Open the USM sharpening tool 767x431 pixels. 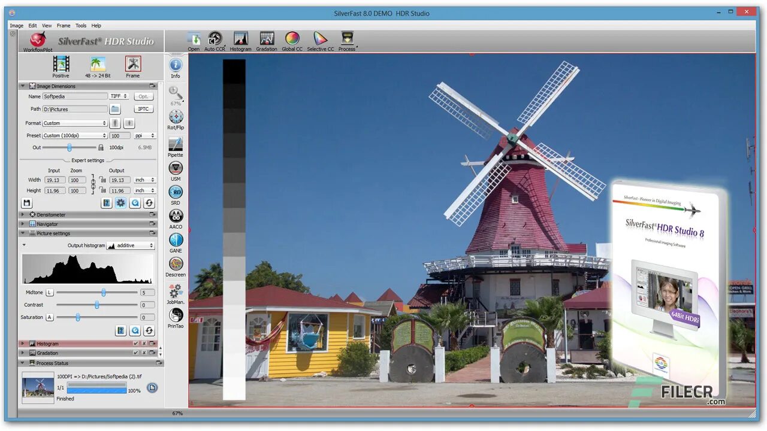176,169
